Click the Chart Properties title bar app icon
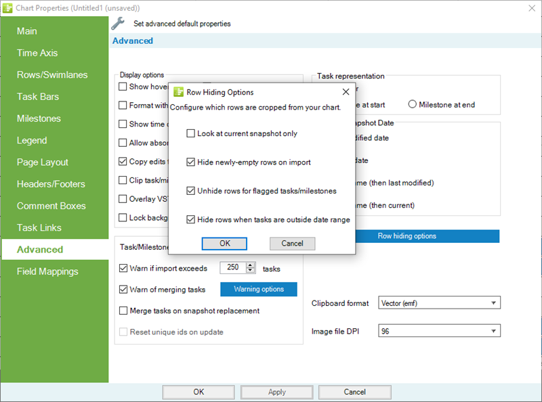 (7, 7)
